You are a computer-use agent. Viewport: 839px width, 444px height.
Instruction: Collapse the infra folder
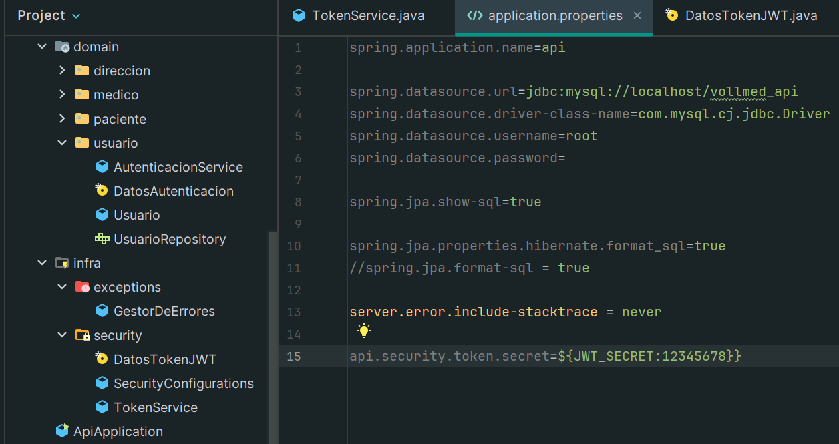[42, 263]
